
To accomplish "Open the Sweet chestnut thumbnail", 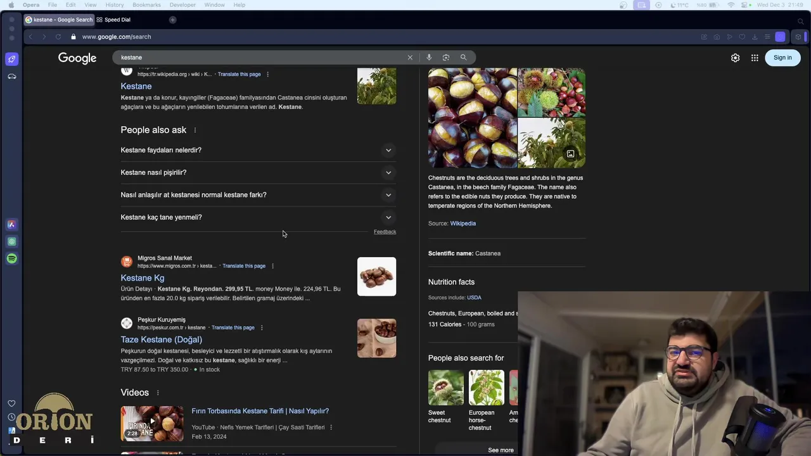I will 446,388.
